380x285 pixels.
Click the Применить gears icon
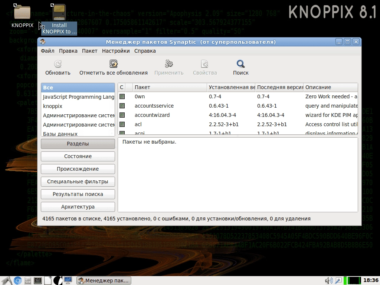point(169,64)
